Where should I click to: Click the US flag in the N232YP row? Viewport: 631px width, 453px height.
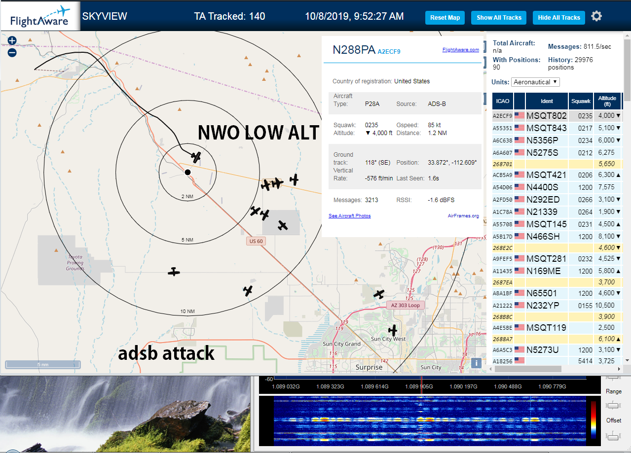pyautogui.click(x=520, y=306)
